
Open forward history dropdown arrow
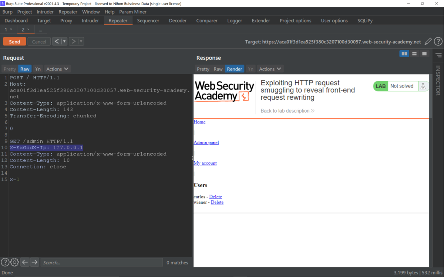tap(81, 41)
